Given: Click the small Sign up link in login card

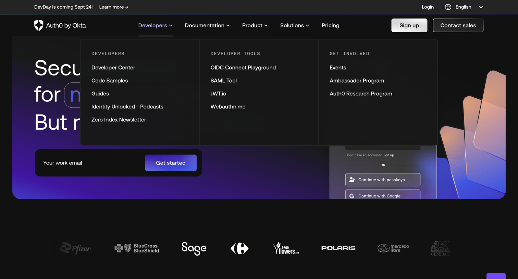Looking at the screenshot, I should tap(388, 155).
